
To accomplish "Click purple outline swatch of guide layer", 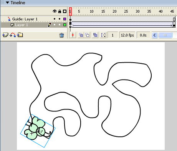I will (65, 19).
